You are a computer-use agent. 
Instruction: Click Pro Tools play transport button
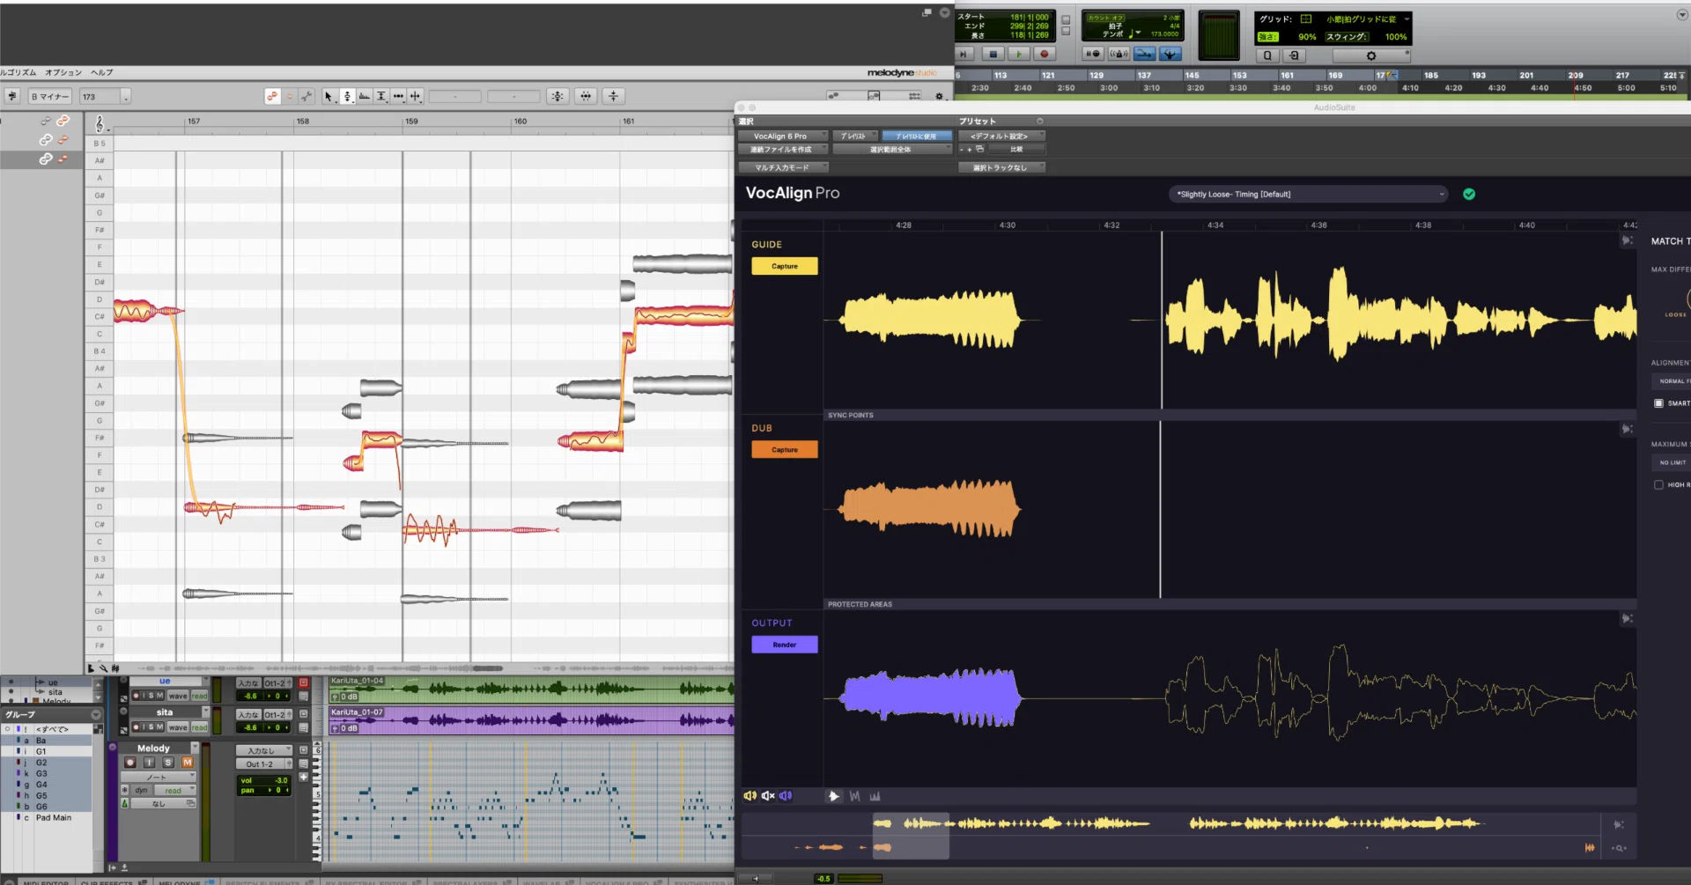click(x=1019, y=54)
